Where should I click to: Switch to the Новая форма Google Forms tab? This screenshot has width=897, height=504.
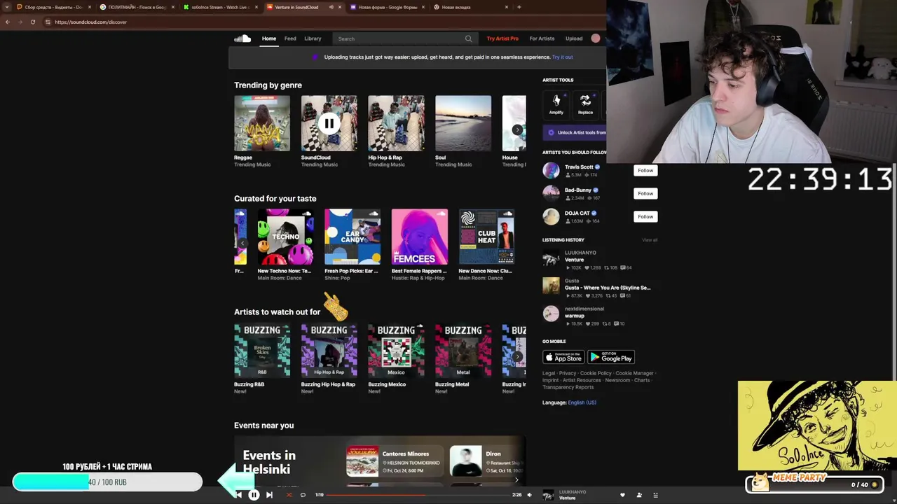point(388,7)
